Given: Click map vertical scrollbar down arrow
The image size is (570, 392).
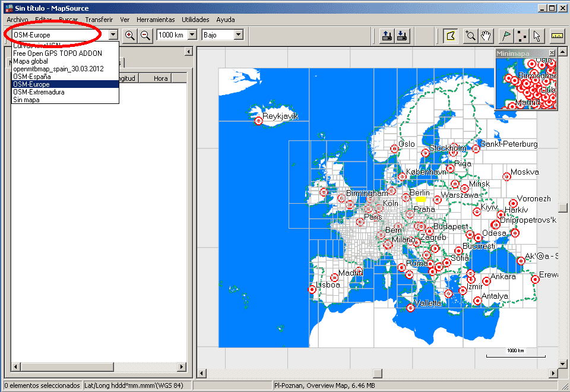Looking at the screenshot, I should point(562,363).
